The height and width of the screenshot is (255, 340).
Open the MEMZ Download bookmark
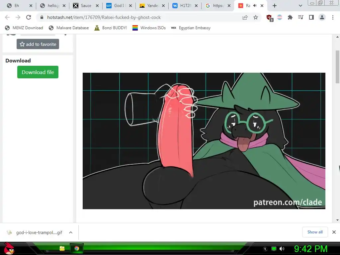click(x=24, y=28)
